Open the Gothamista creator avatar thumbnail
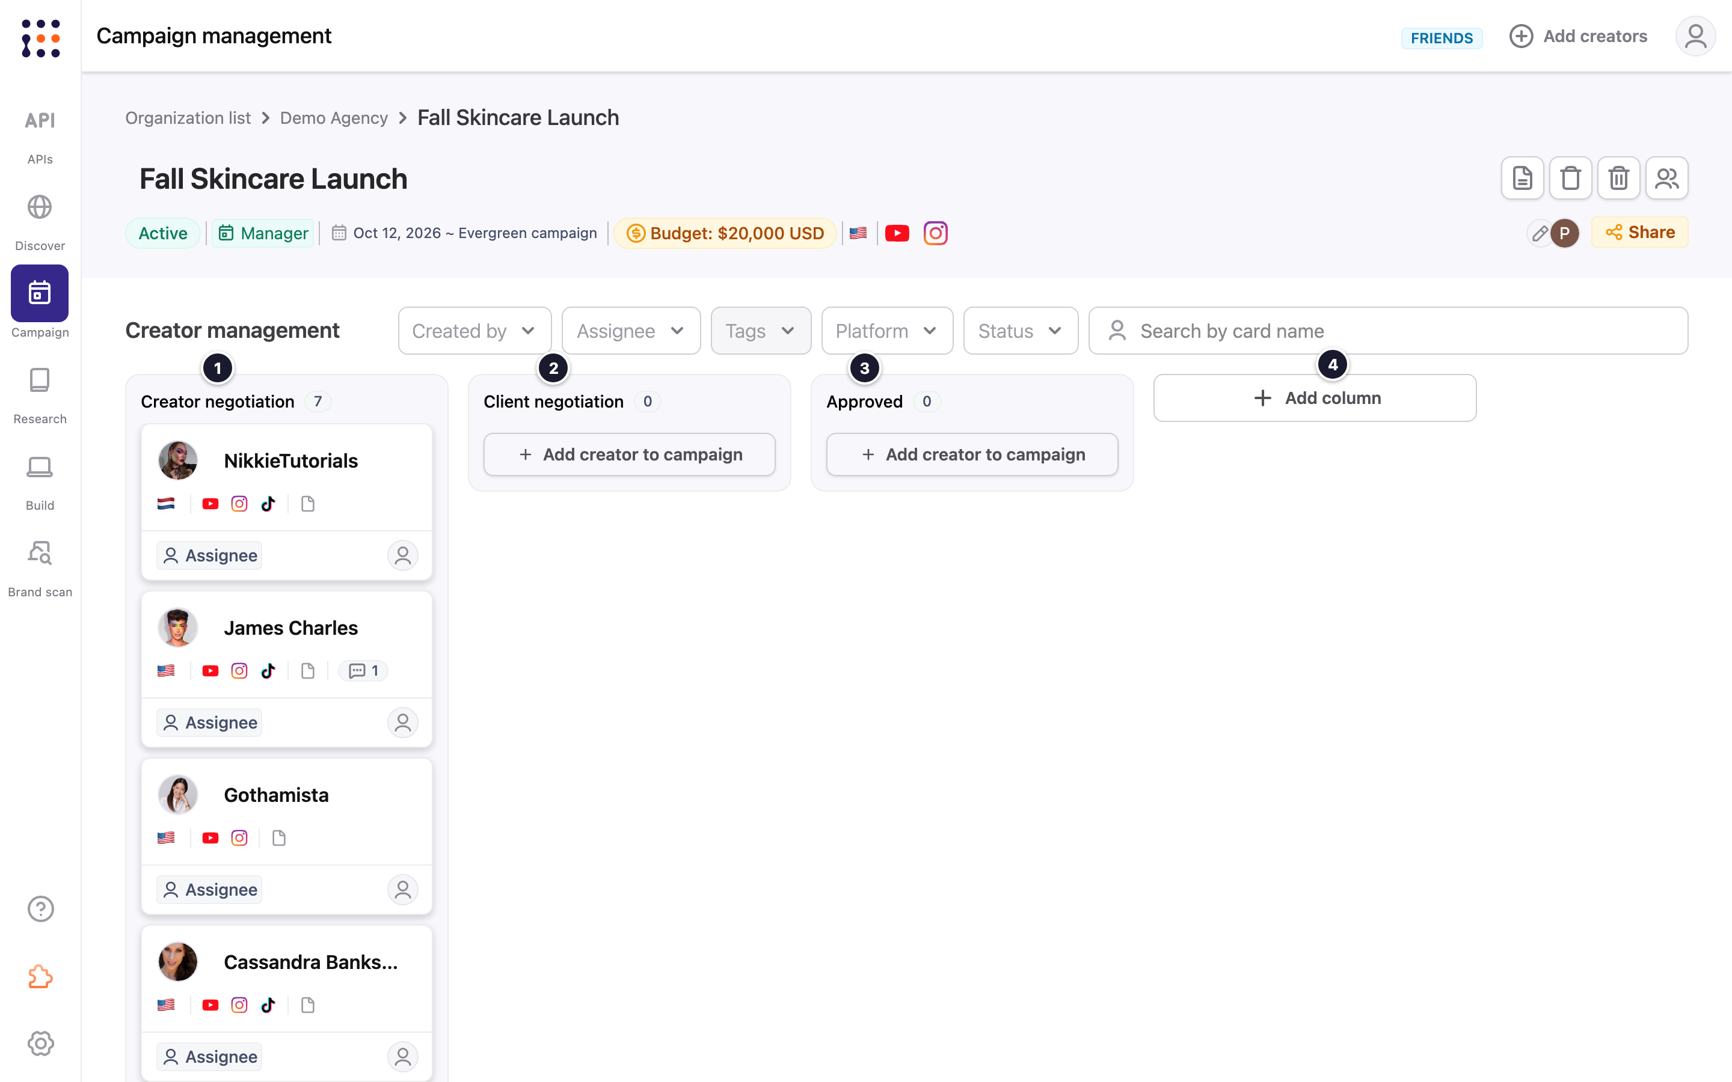The width and height of the screenshot is (1732, 1082). coord(177,794)
